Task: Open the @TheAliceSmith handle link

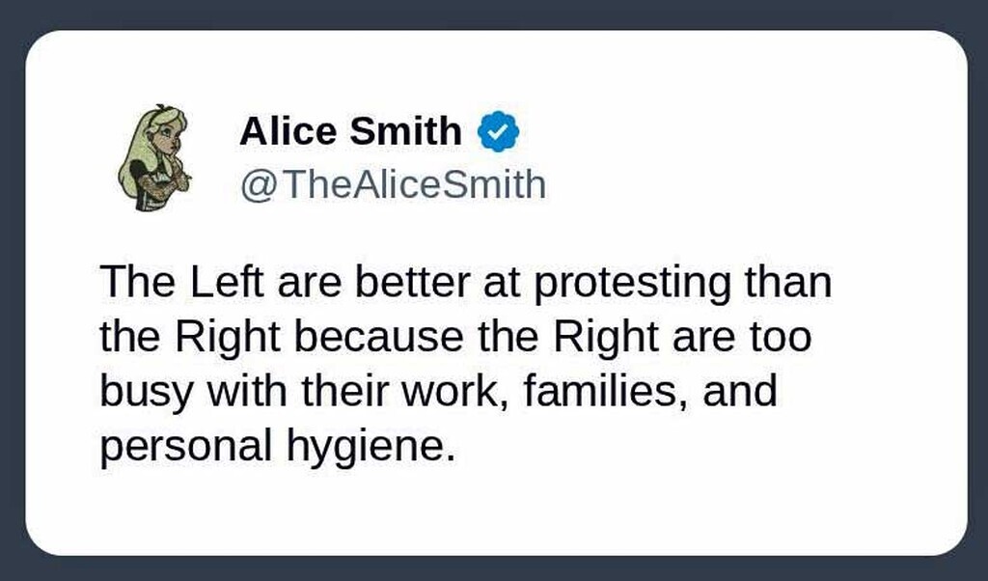Action: click(x=392, y=183)
